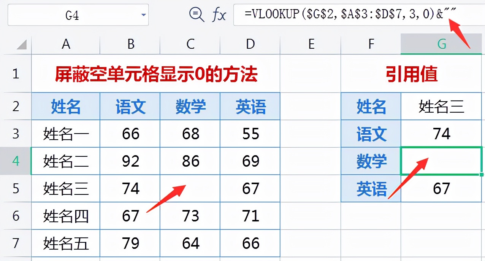Click the magnifier zoom icon near formula bar

click(197, 15)
